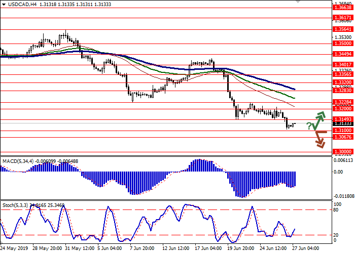Image resolution: width=355 pixels, height=253 pixels.
Task: Select the current price label 1.31333
Action: (x=343, y=123)
